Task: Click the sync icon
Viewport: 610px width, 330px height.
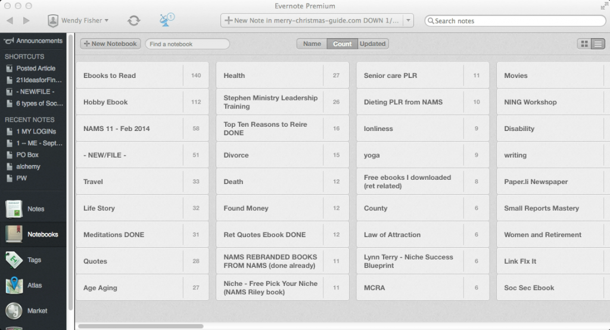Action: click(x=134, y=21)
